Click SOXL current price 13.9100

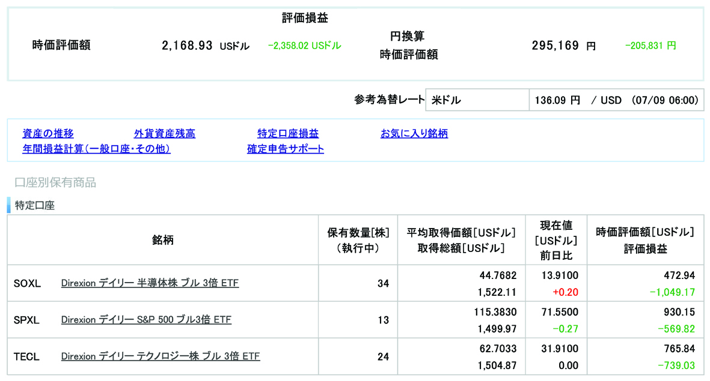click(x=560, y=275)
